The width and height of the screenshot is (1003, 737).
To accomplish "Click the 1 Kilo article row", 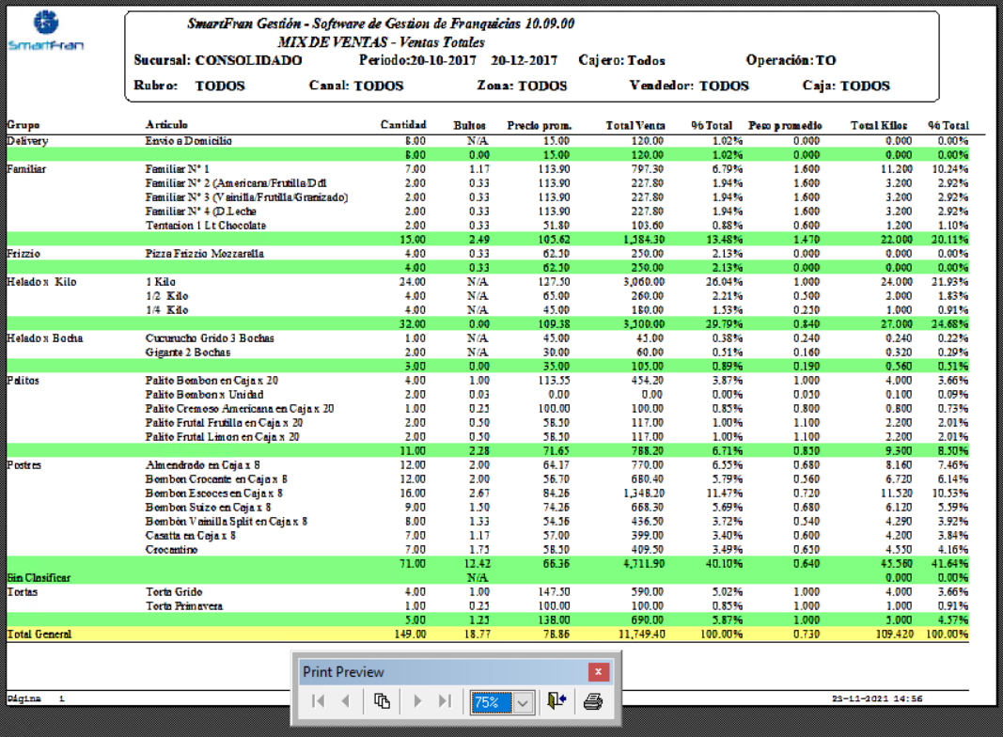I will tap(161, 281).
